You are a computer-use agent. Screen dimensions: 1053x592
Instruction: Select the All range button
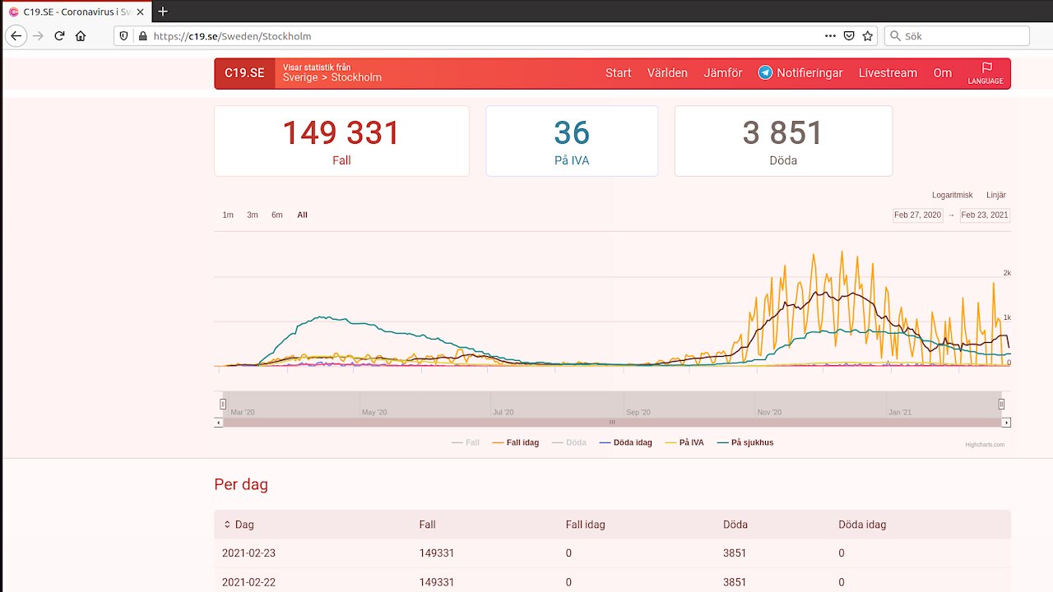coord(302,215)
